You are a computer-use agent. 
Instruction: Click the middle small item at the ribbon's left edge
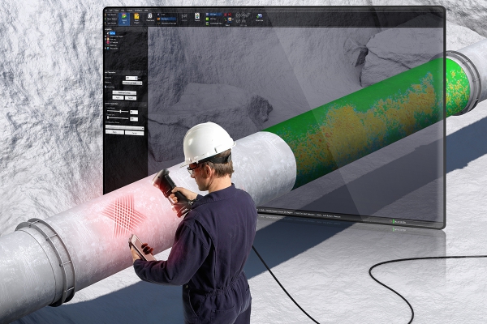pyautogui.click(x=110, y=19)
